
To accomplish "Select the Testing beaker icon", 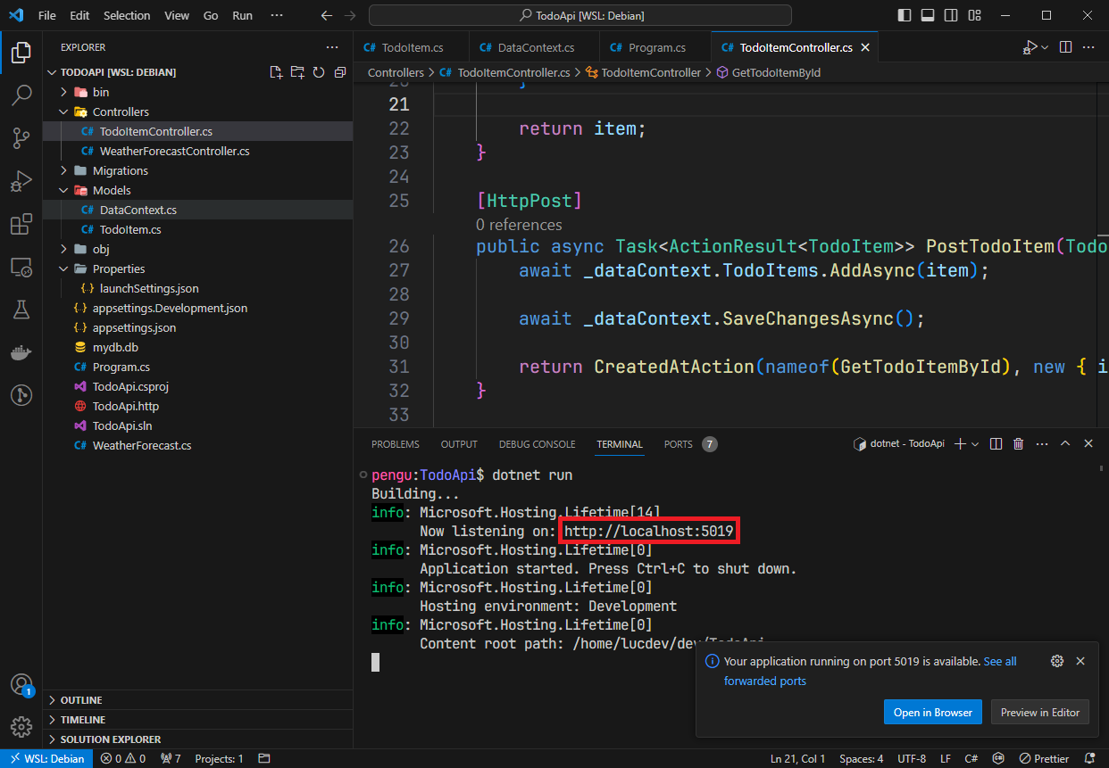I will click(x=21, y=310).
